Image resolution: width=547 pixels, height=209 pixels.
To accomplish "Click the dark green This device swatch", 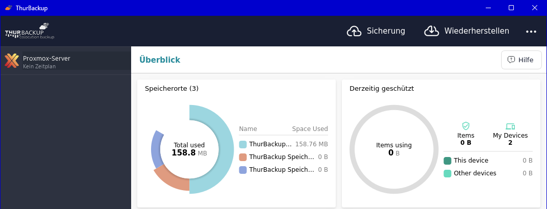I will coord(447,161).
